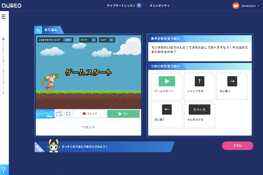Expand the tanakataro account dropdown arrow
263x175 pixels.
click(x=258, y=6)
